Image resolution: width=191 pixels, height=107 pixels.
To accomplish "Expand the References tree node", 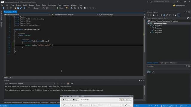I will [x=150, y=28].
